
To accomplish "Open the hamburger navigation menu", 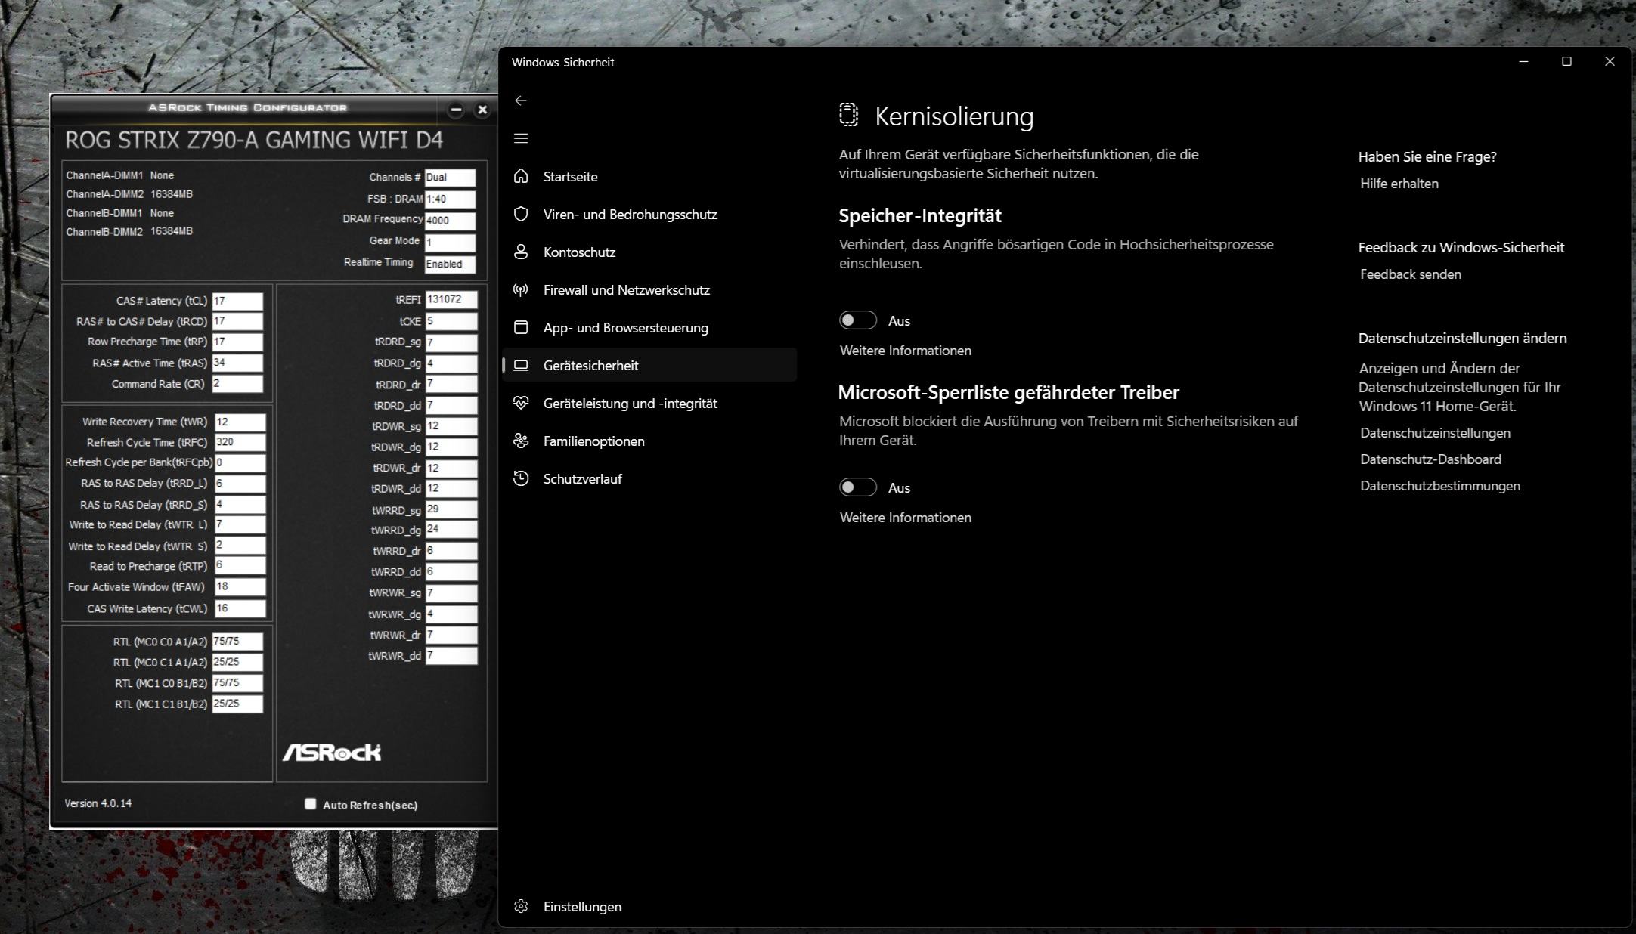I will tap(520, 138).
